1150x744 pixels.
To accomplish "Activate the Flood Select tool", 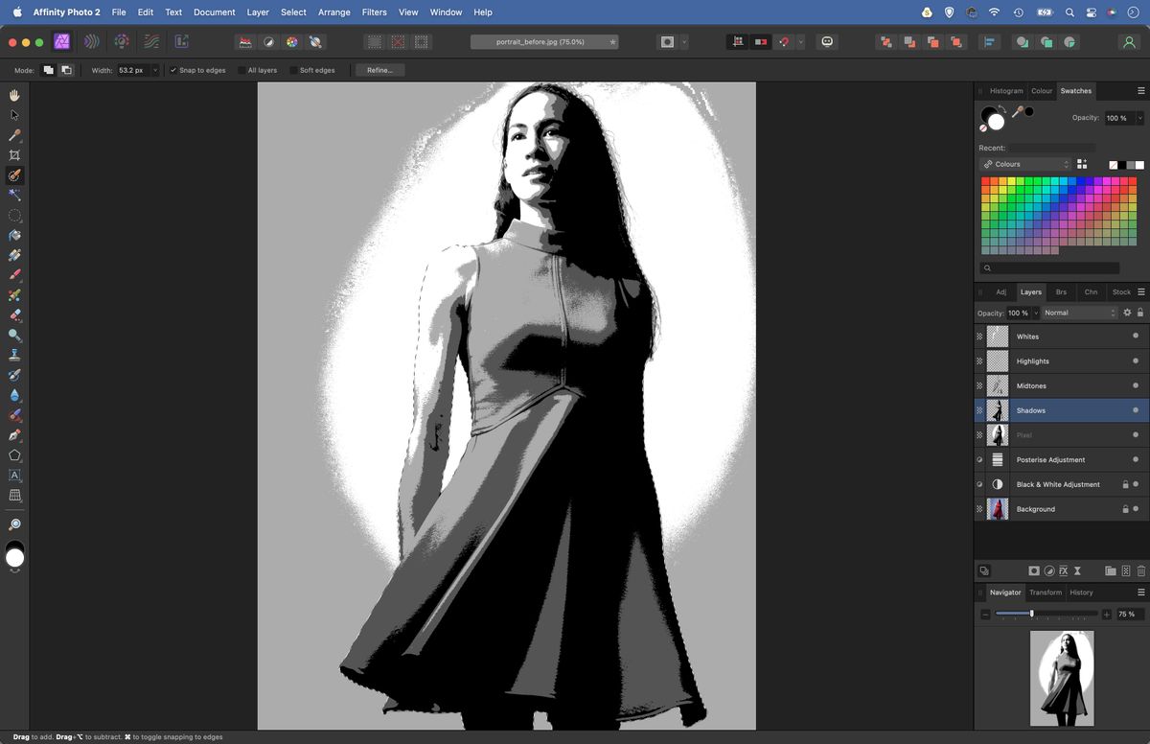I will pyautogui.click(x=13, y=195).
